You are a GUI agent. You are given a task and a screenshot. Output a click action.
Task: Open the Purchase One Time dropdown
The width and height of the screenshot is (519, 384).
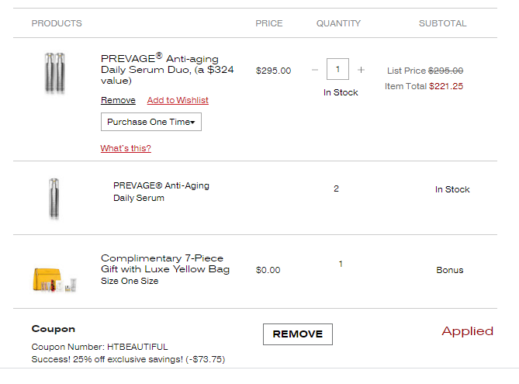[151, 122]
